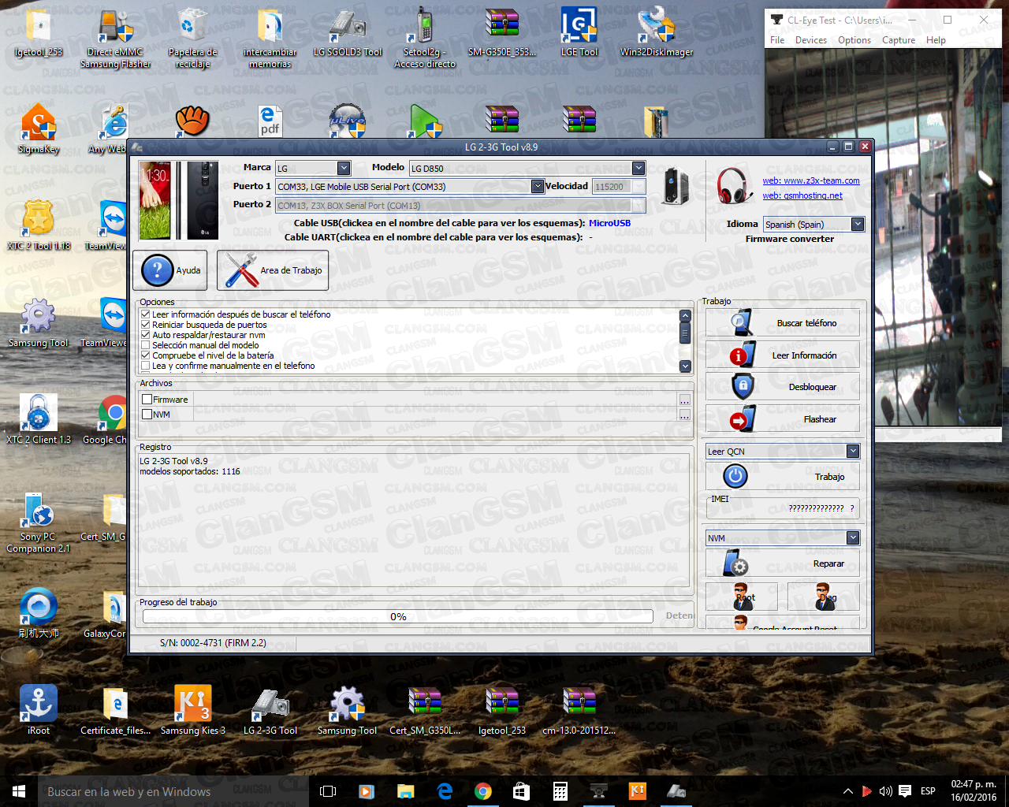
Task: Open the SigmaKey desktop shortcut
Action: pos(39,129)
